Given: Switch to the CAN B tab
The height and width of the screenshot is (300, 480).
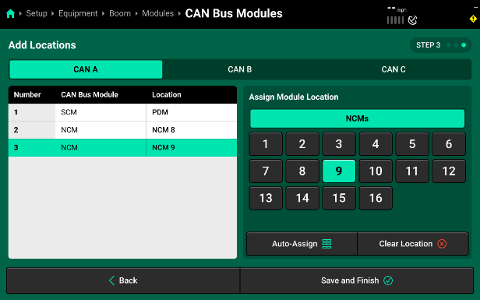Looking at the screenshot, I should tap(240, 69).
